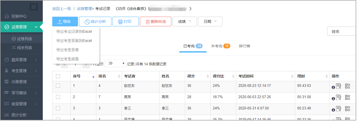The image size is (357, 121).
Task: Click the red 删除所选 button
Action: coord(155,22)
